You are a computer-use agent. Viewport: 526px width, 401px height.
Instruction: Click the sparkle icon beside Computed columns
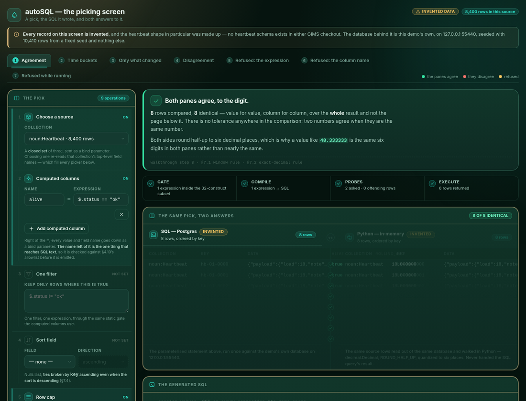(x=29, y=179)
